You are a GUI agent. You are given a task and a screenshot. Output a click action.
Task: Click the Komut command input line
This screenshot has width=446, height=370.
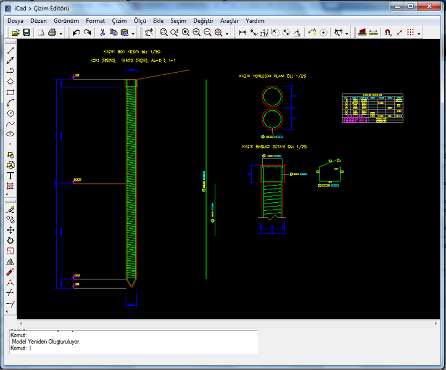click(134, 348)
